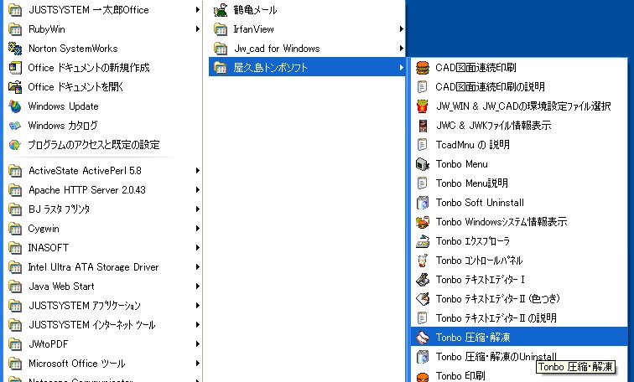
Task: Open the JUSTSYSTEM アプリケーション entry
Action: [104, 305]
